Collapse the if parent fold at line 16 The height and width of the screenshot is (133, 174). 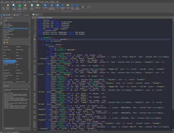coord(37,46)
